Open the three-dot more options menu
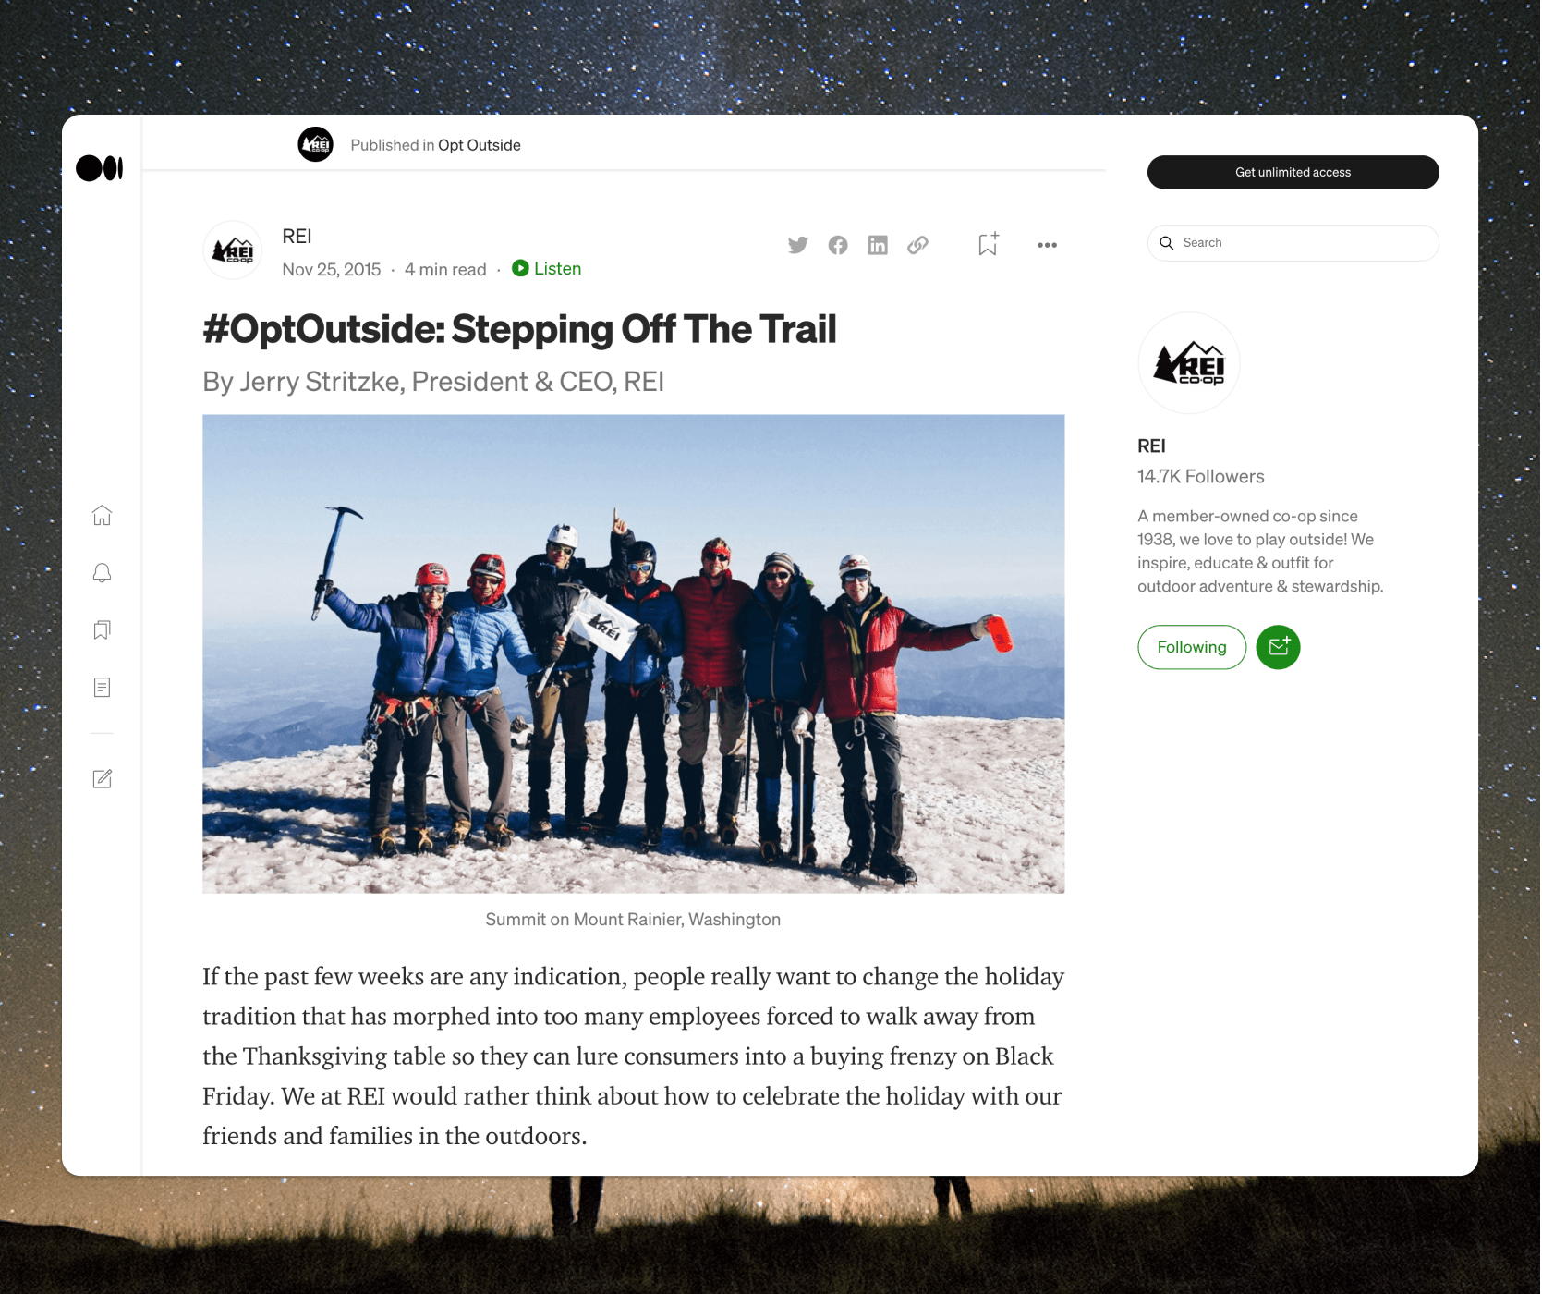The image size is (1542, 1294). coord(1047,245)
